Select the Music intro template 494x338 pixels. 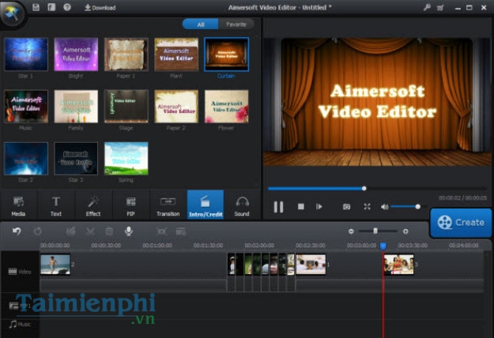pos(26,107)
